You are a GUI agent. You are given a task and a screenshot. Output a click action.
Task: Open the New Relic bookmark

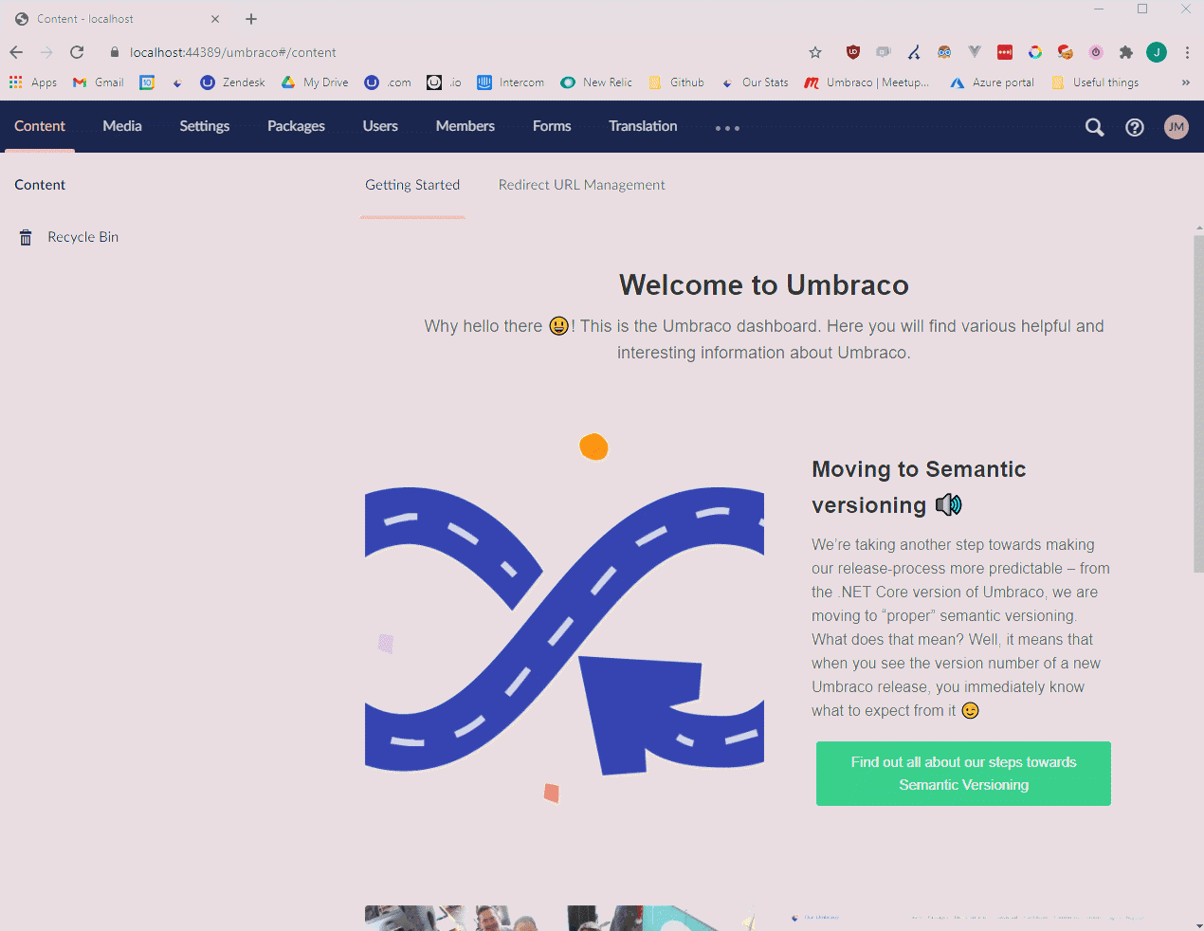[596, 82]
